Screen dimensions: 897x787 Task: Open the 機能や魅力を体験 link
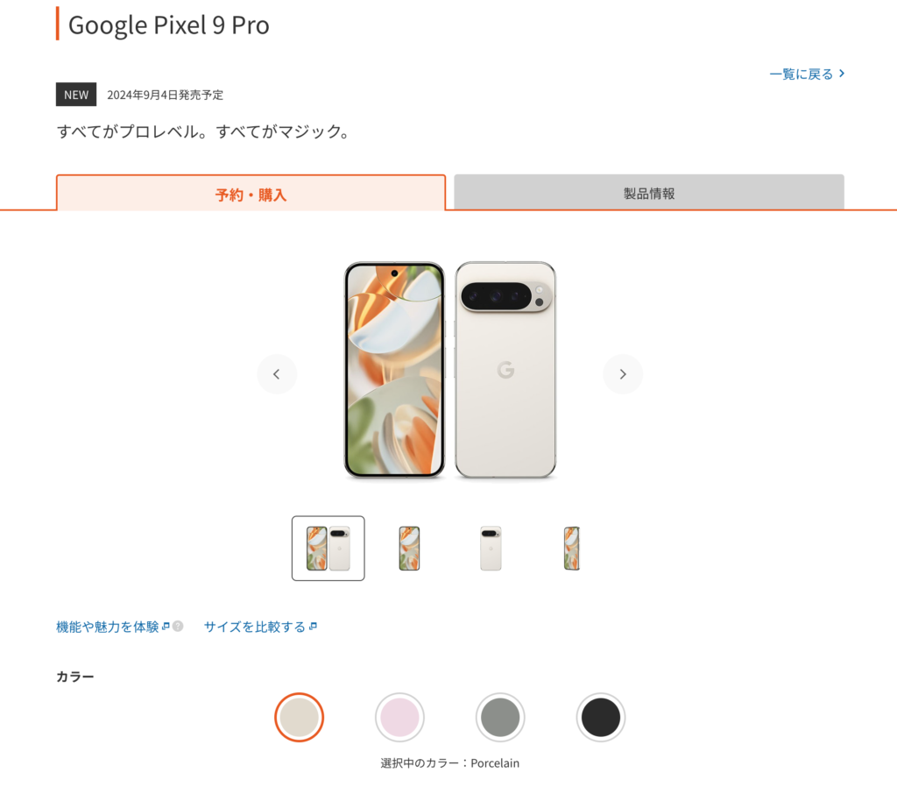108,627
